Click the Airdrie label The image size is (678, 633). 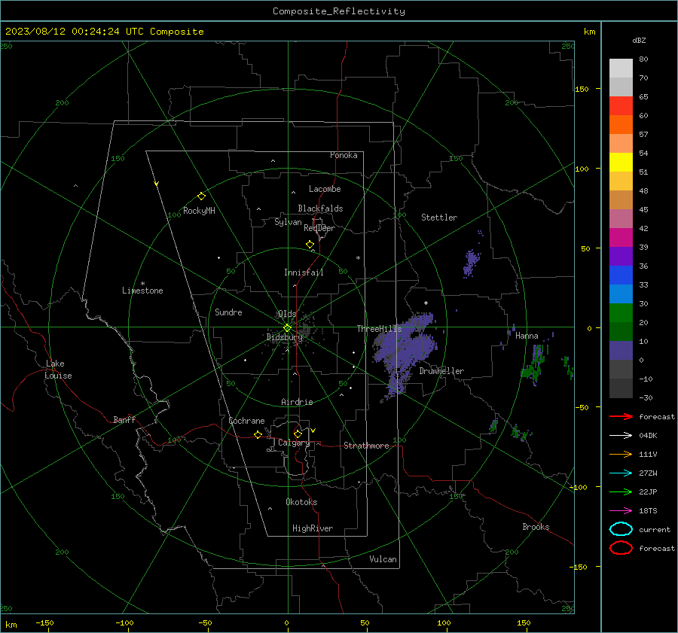(297, 402)
